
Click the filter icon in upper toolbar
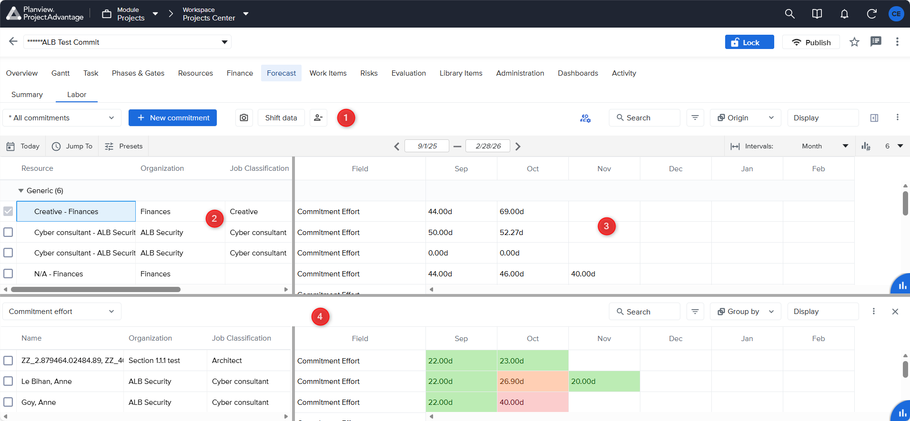pos(695,117)
